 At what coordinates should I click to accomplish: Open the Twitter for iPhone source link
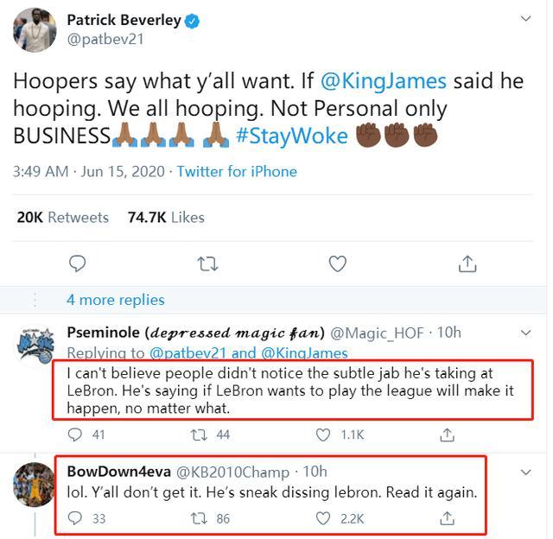click(x=237, y=171)
